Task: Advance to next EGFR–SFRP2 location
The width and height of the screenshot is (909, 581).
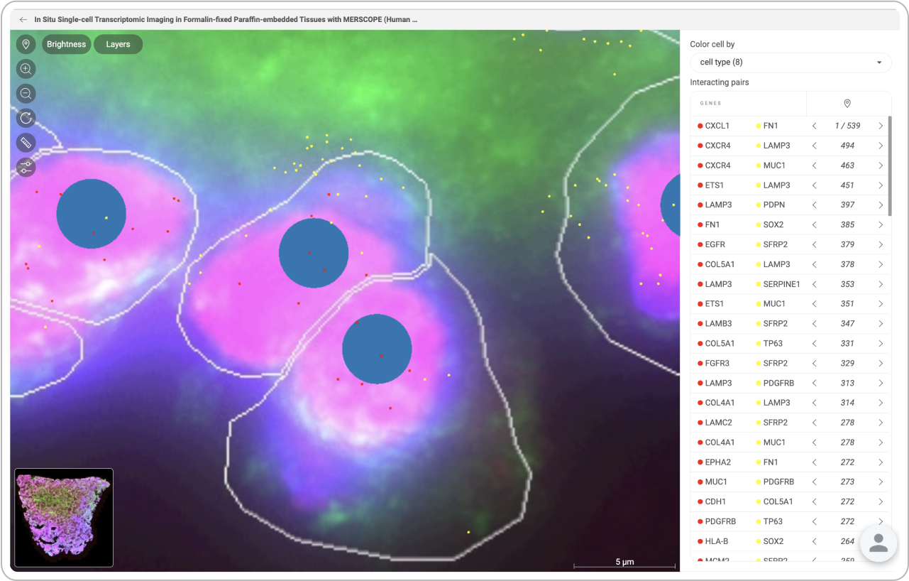Action: (x=881, y=244)
